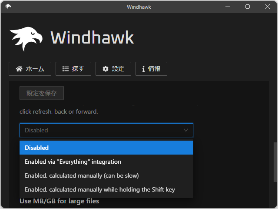Viewport: 278px width, 209px height.
Task: Open the ホーム (Home) tab
Action: 30,69
